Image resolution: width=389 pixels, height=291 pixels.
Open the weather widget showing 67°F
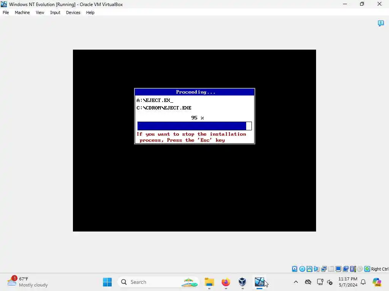[x=27, y=282]
